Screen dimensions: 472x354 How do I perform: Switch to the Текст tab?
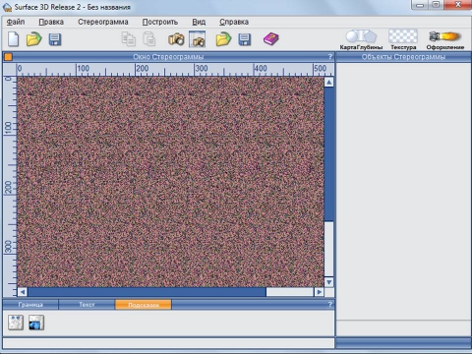87,305
